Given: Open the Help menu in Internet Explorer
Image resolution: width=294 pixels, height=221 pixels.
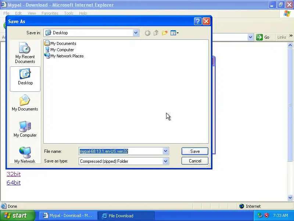Looking at the screenshot, I should coord(83,13).
